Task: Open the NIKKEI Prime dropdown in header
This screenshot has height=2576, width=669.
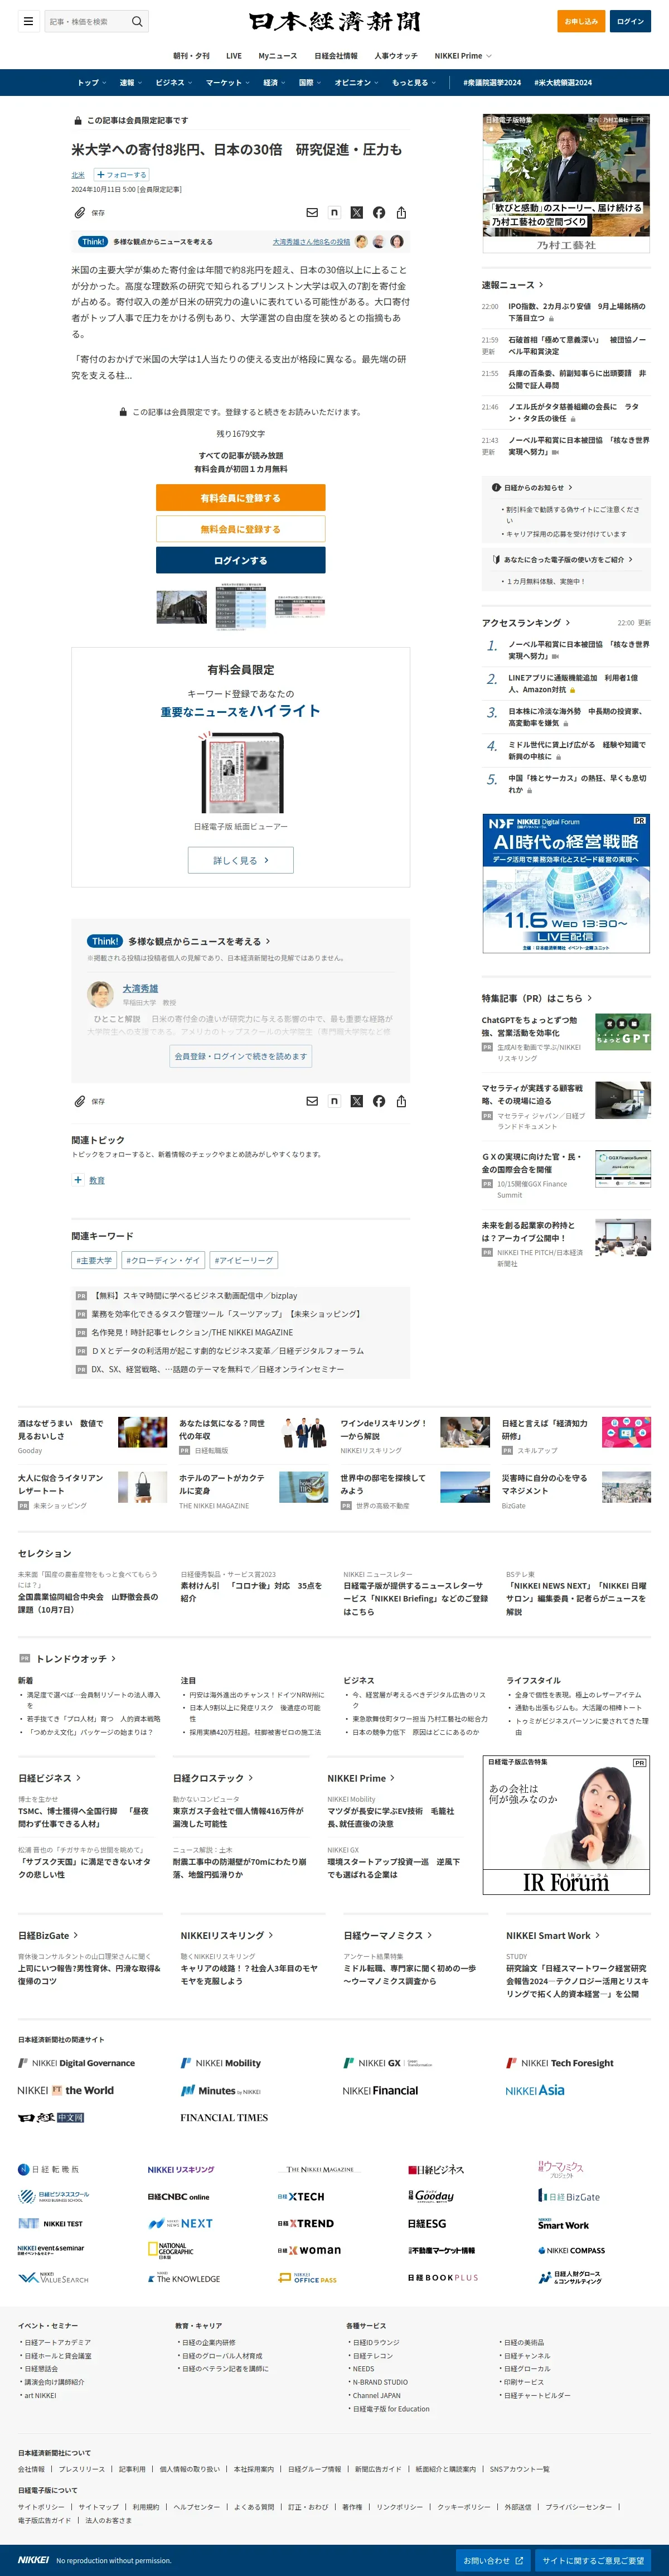Action: pyautogui.click(x=464, y=56)
